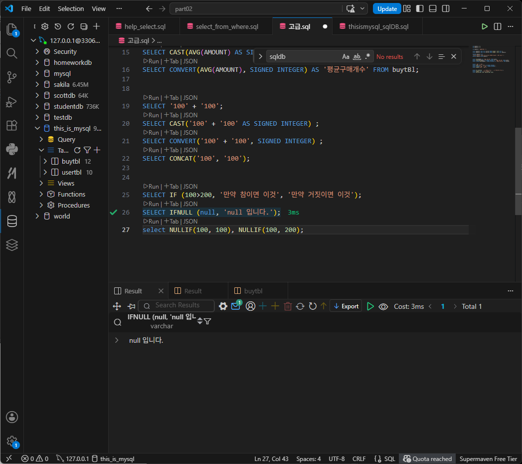Toggle Primary Side Bar visibility
Viewport: 522px width, 464px height.
(x=420, y=8)
